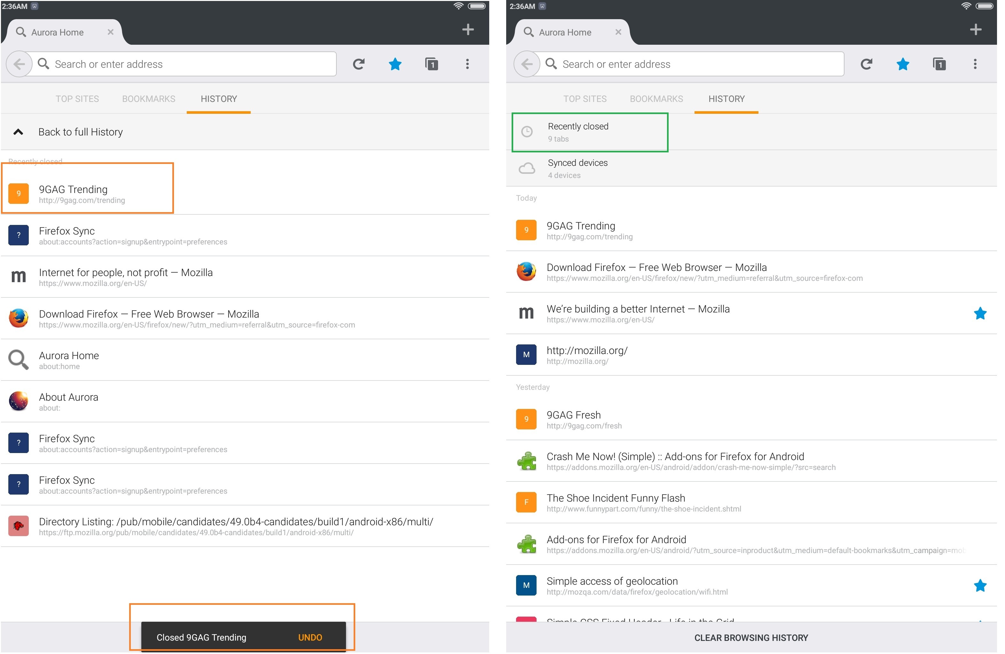Viewport: 1005px width, 654px height.
Task: Close Aurora Home tab in left screenshot
Action: point(111,32)
